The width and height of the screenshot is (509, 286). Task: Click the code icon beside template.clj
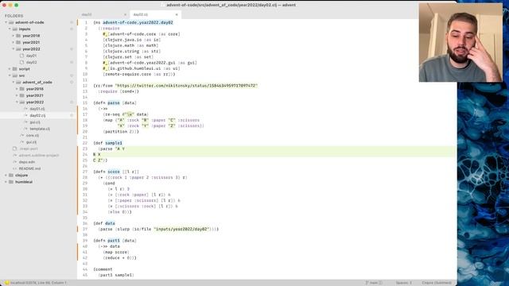[25, 129]
